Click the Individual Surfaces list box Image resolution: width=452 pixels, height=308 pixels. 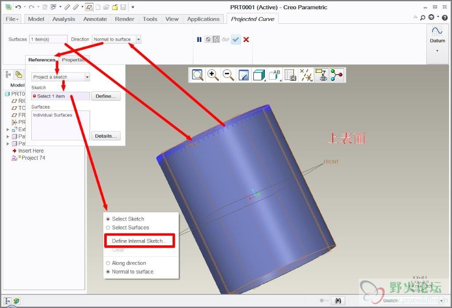[x=60, y=125]
